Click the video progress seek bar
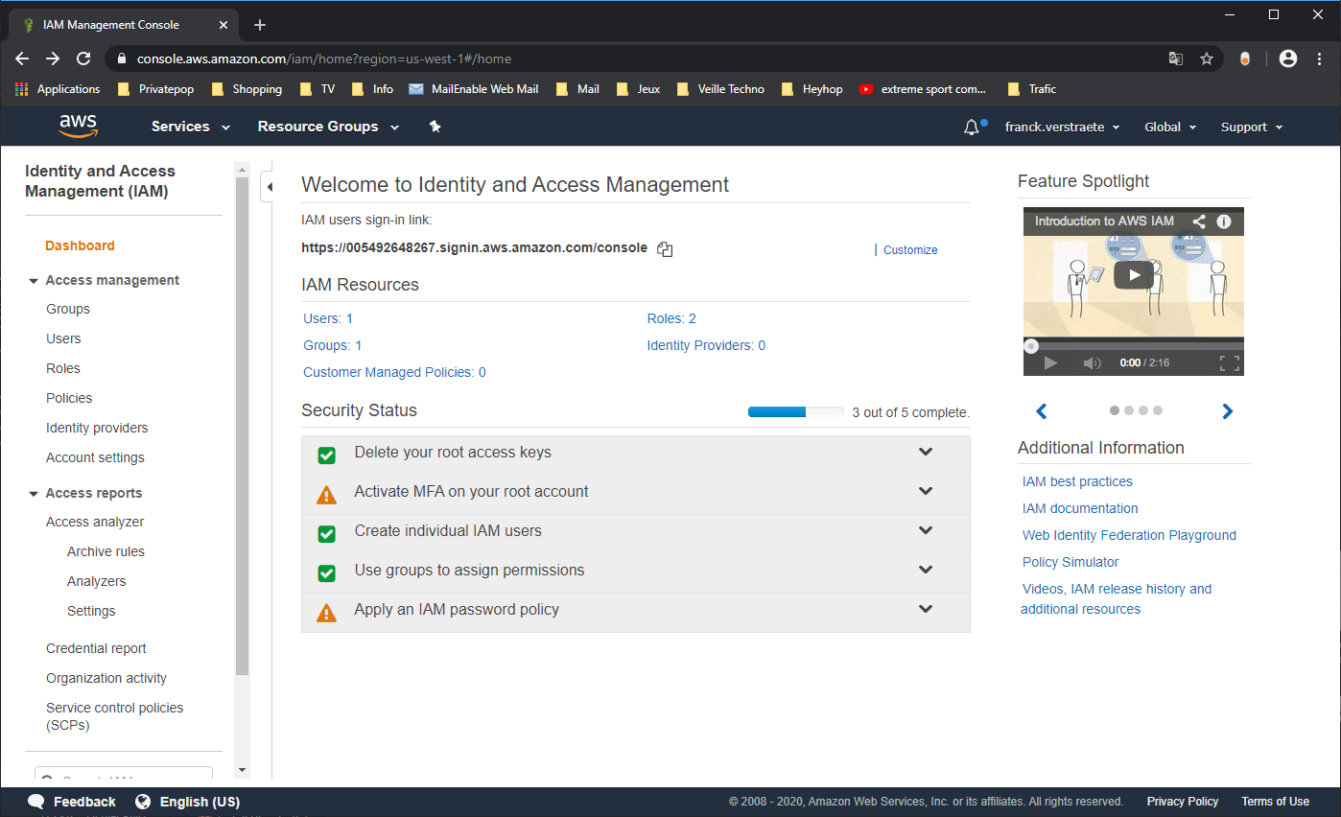The image size is (1341, 817). 1134,345
